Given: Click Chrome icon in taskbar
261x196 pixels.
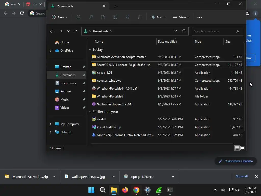Looking at the screenshot, I should (136, 190).
